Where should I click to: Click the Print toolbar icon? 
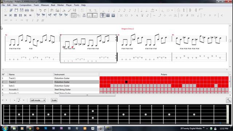(27, 10)
